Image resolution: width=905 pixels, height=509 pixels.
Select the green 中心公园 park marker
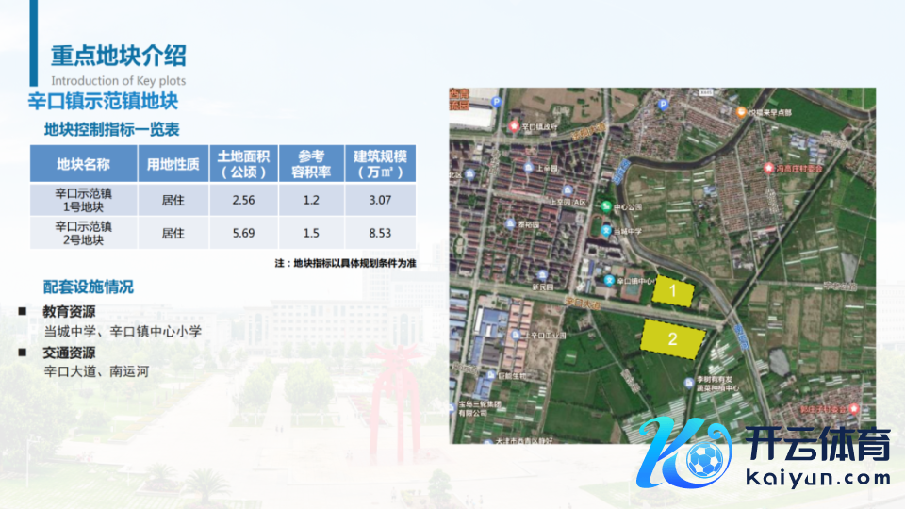click(x=605, y=208)
